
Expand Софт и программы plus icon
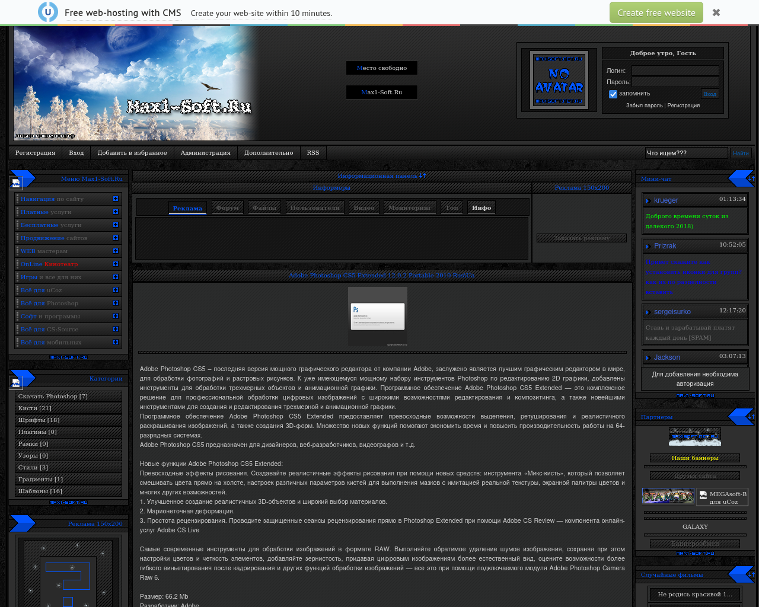pyautogui.click(x=116, y=317)
